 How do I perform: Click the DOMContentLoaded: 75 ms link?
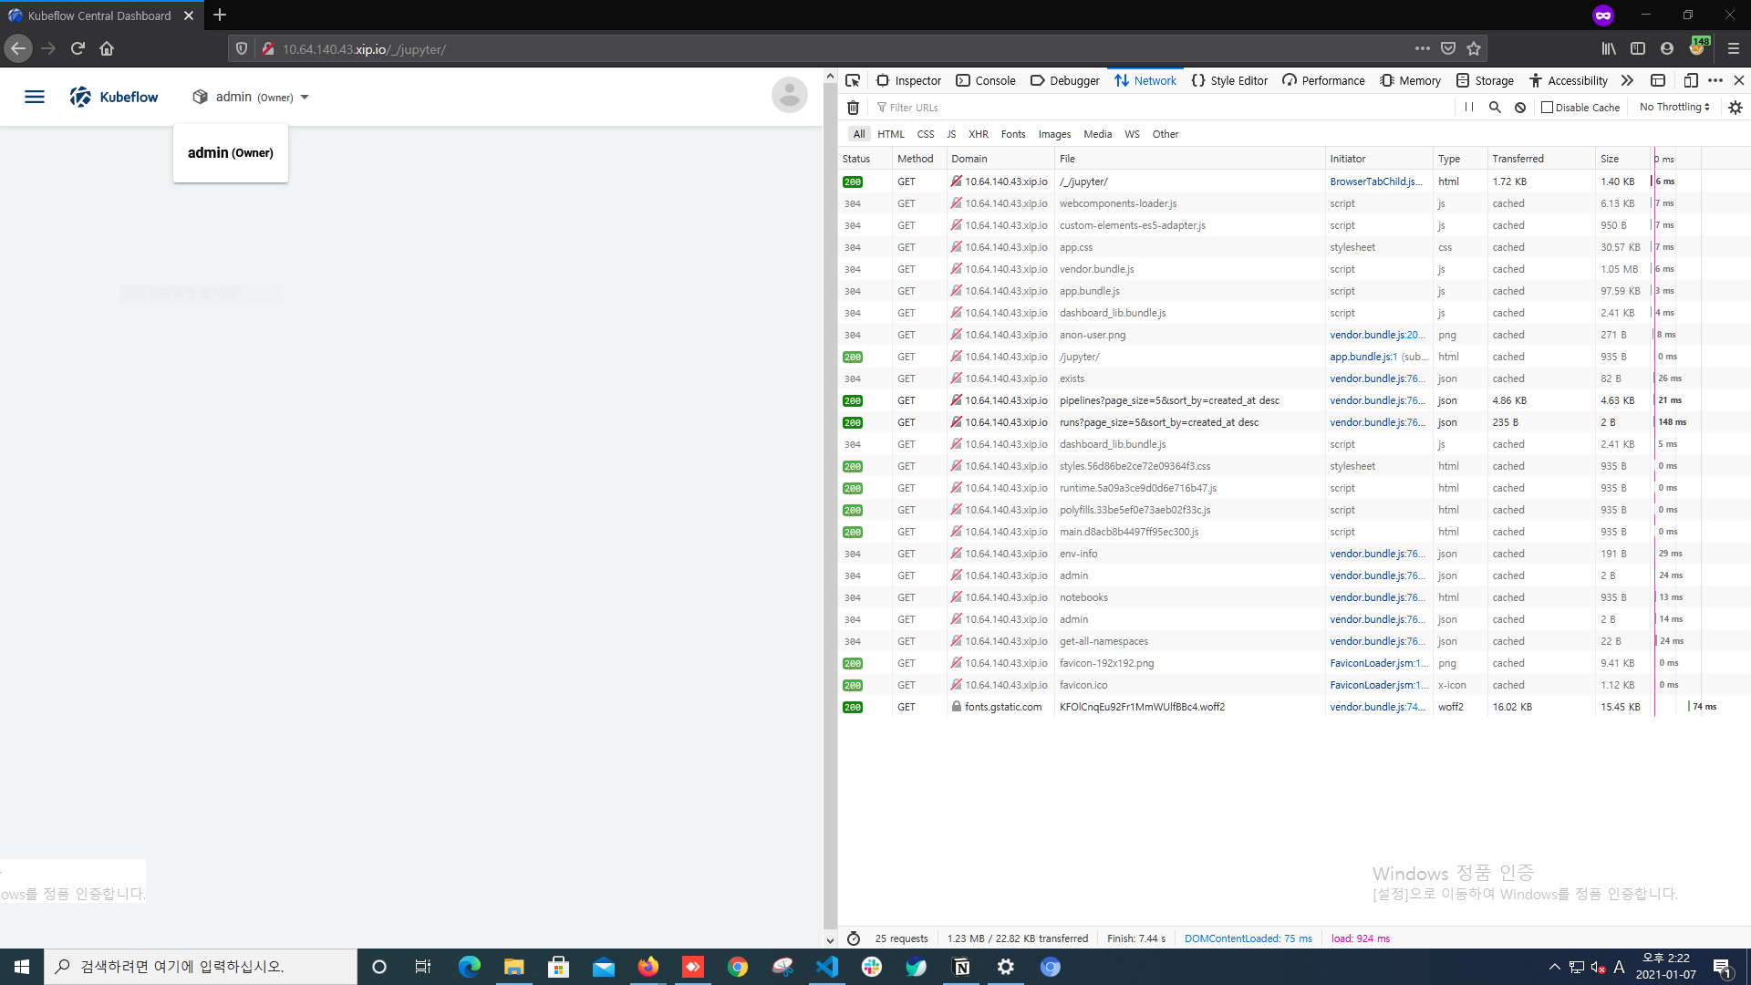click(1248, 938)
